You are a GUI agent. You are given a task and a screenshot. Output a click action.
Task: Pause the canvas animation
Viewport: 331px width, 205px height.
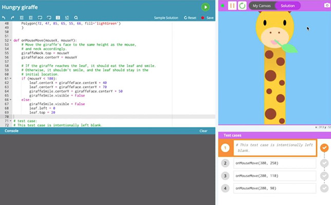tap(232, 6)
